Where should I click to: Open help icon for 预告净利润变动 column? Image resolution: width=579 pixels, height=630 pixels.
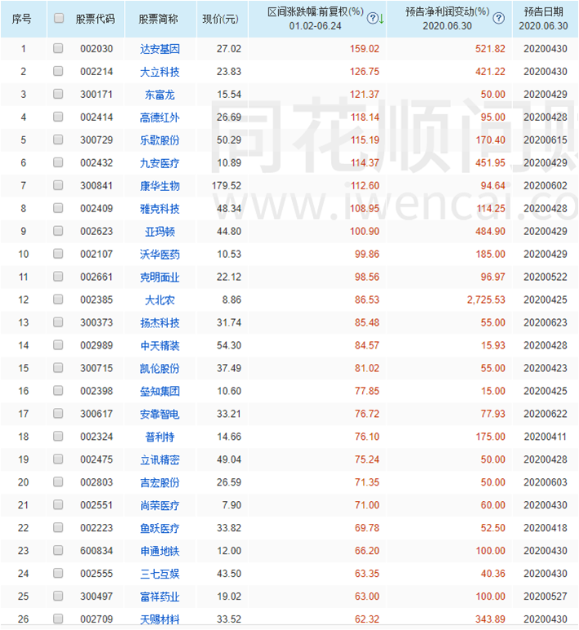point(498,18)
